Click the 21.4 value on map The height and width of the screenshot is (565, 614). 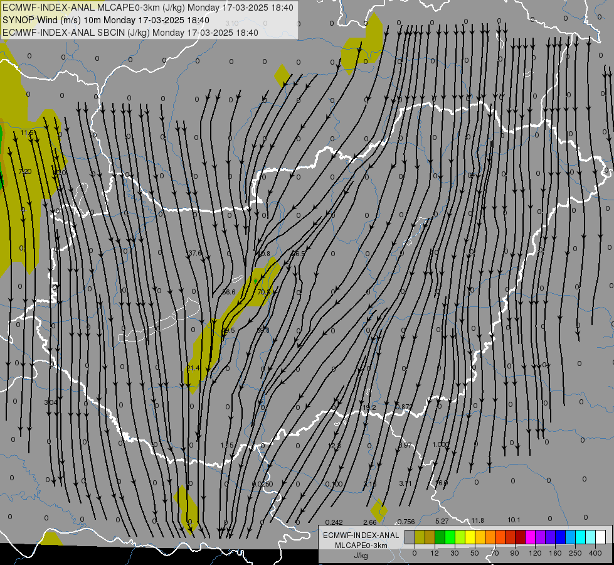pyautogui.click(x=193, y=368)
